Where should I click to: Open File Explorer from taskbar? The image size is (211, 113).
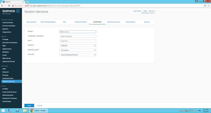[25, 111]
